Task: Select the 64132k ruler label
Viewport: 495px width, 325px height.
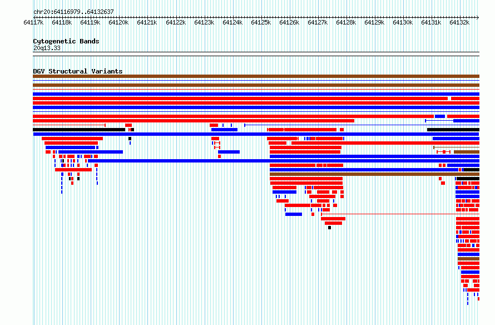Action: (459, 22)
